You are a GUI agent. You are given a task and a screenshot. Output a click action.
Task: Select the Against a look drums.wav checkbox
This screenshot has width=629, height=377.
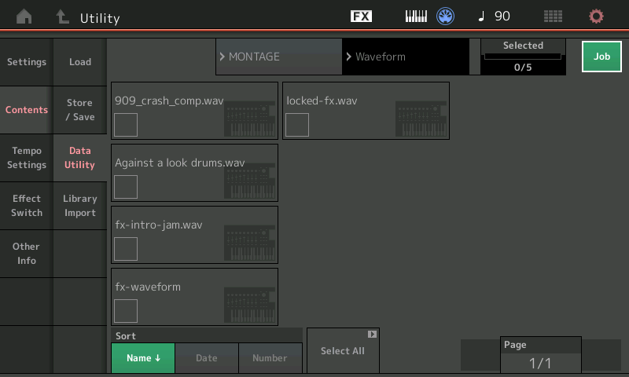click(126, 187)
